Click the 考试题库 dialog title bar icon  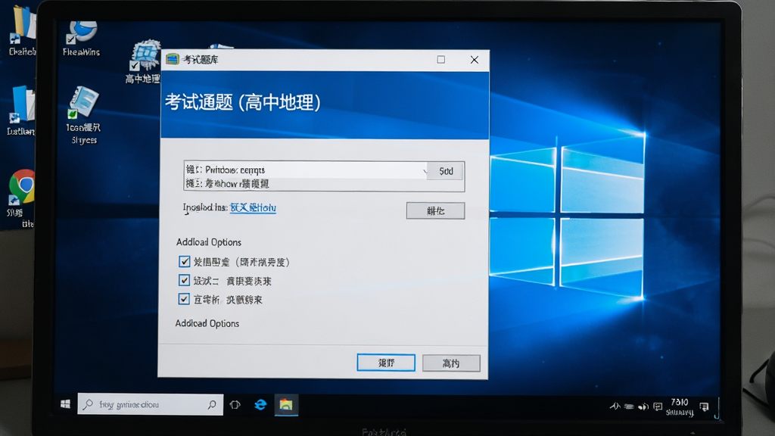pos(173,60)
